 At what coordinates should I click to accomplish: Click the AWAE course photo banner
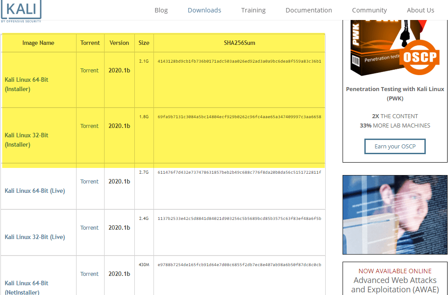pos(395,215)
